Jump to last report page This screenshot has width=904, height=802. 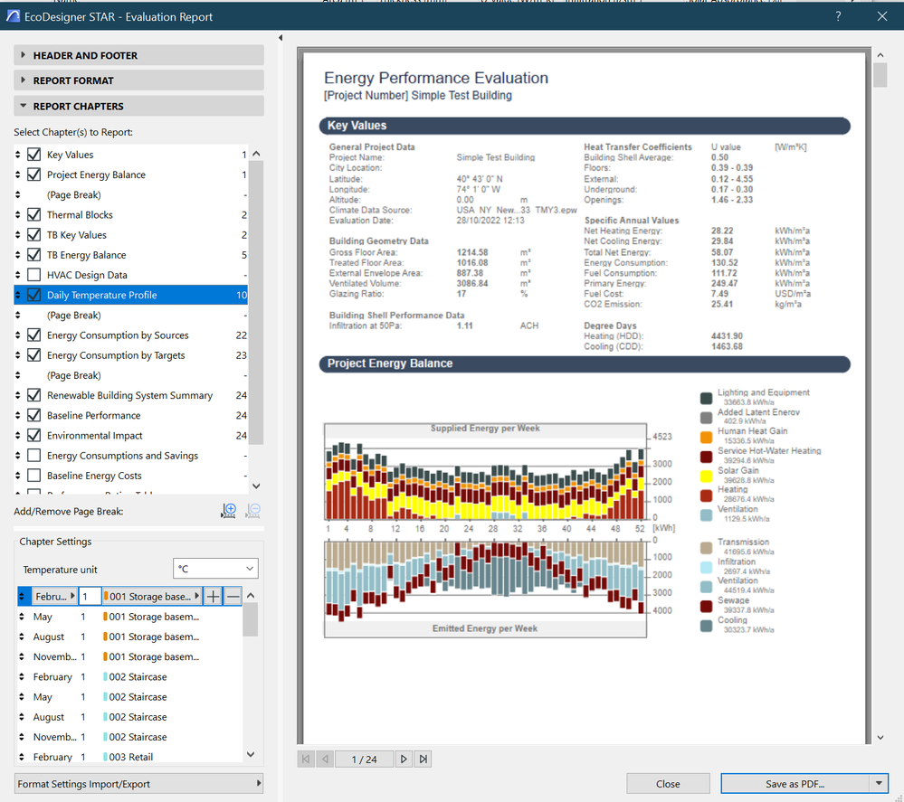[423, 759]
